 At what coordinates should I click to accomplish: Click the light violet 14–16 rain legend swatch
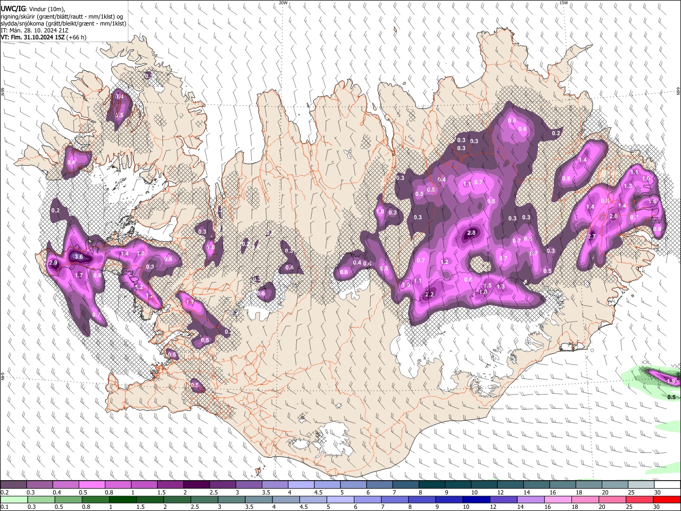[531, 500]
